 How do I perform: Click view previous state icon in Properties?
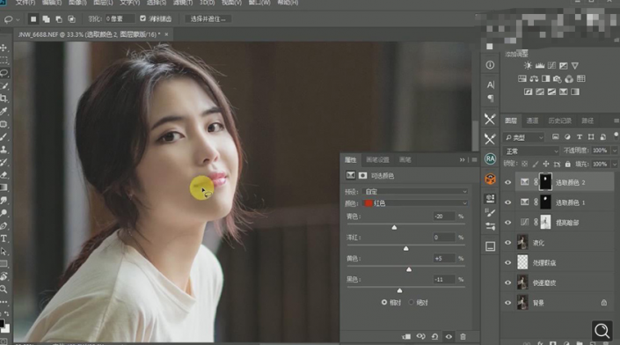420,337
